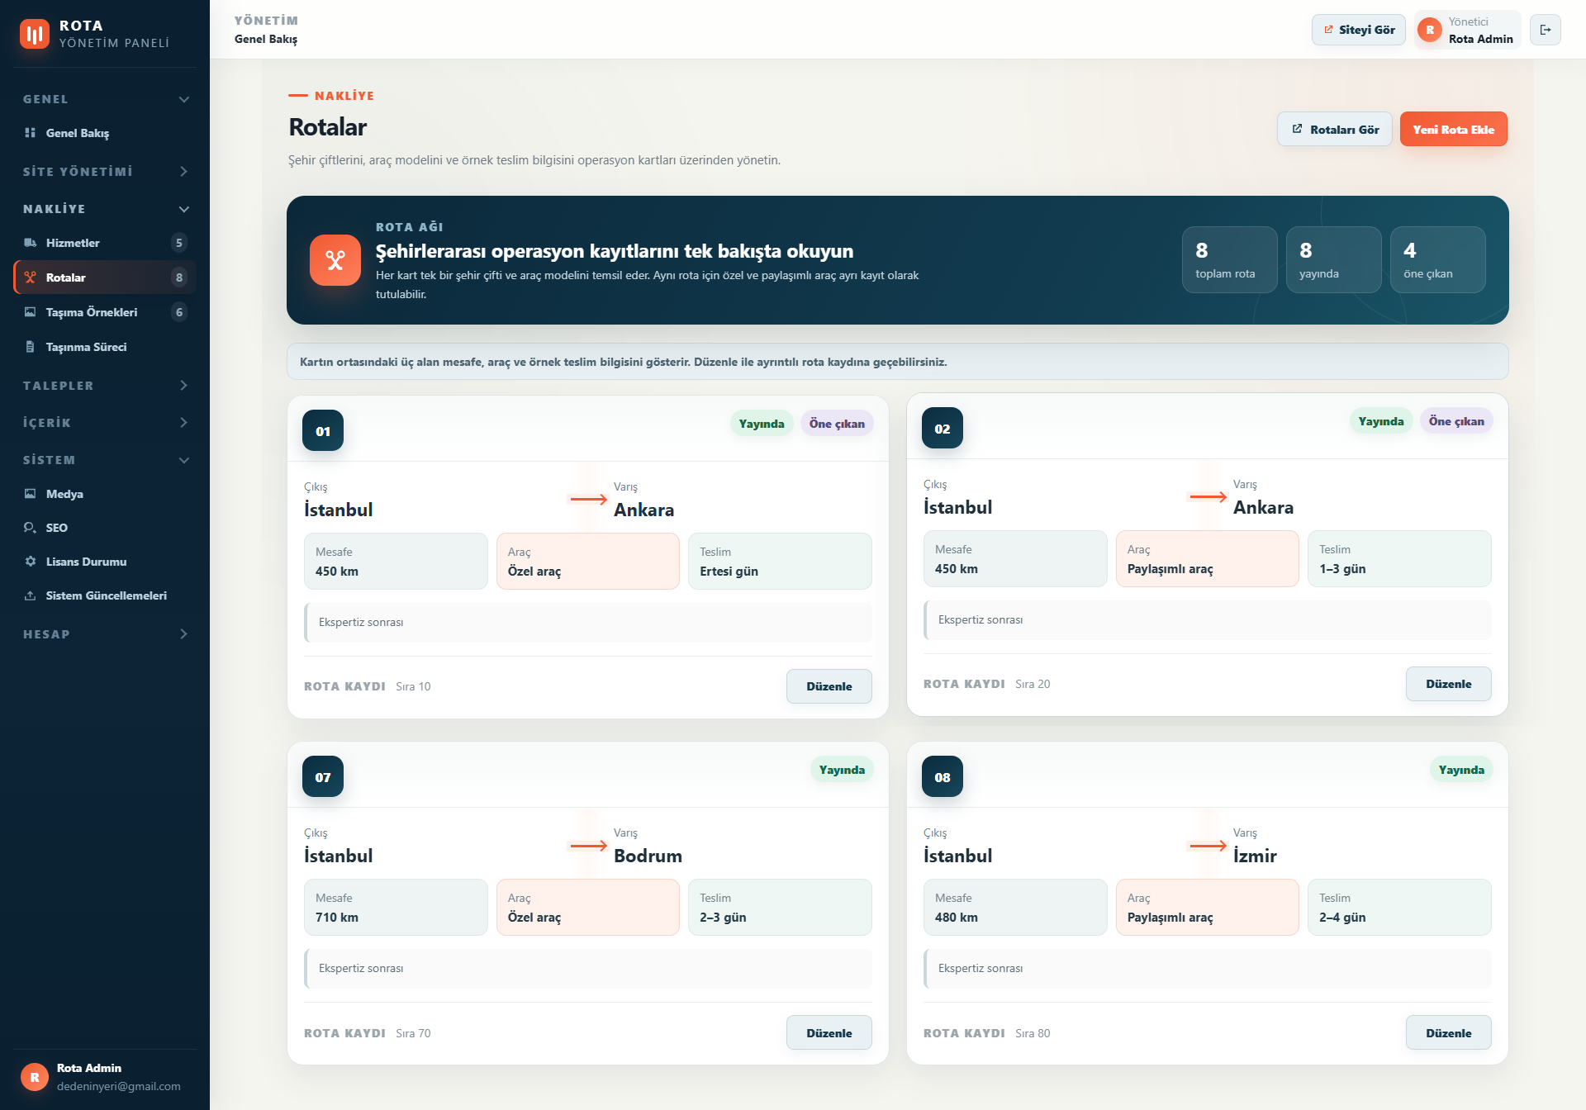Click the 01 card number badge

(x=323, y=430)
